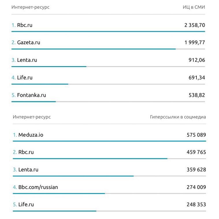The image size is (219, 219).
Task: Click the 459 765 value
Action: [x=196, y=152]
